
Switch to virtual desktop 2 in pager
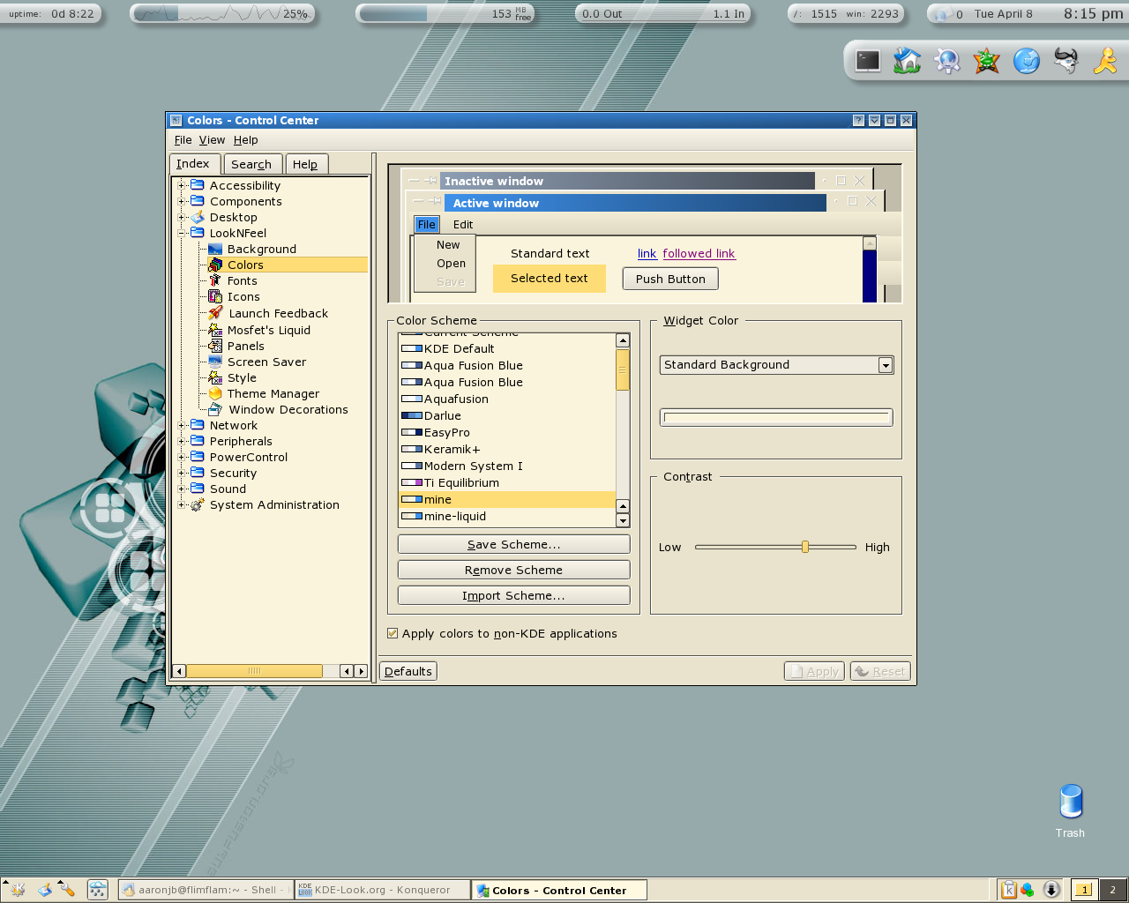pos(1113,890)
